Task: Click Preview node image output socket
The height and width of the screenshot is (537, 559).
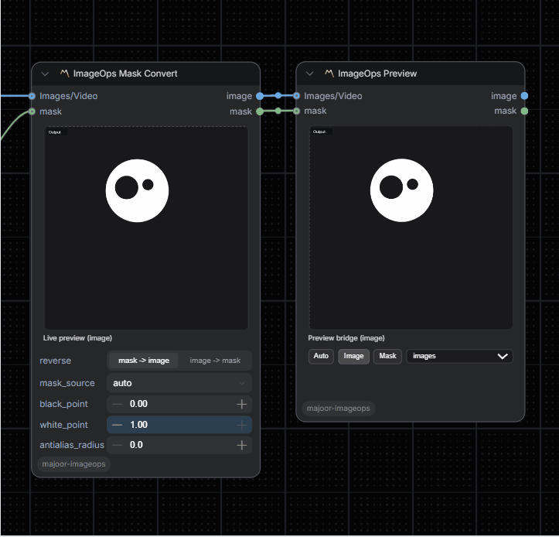Action: tap(524, 96)
